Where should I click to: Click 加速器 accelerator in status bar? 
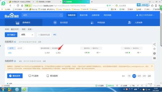click(x=124, y=86)
